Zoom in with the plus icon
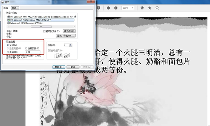The height and width of the screenshot is (126, 210). [x=116, y=8]
